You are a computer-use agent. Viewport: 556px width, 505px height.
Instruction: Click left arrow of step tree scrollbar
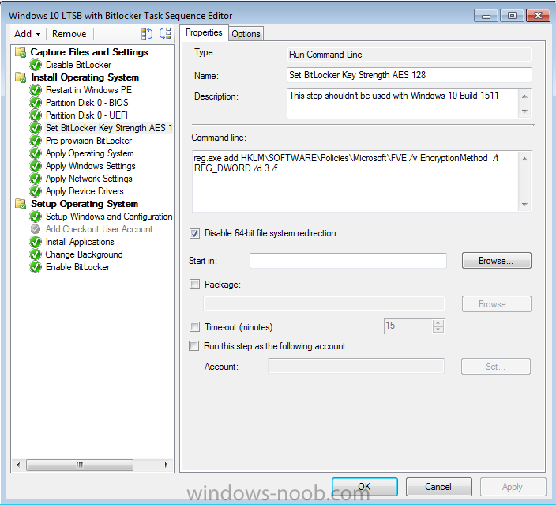(x=18, y=465)
